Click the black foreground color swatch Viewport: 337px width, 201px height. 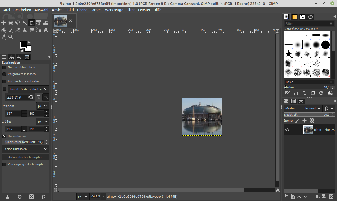(23, 45)
